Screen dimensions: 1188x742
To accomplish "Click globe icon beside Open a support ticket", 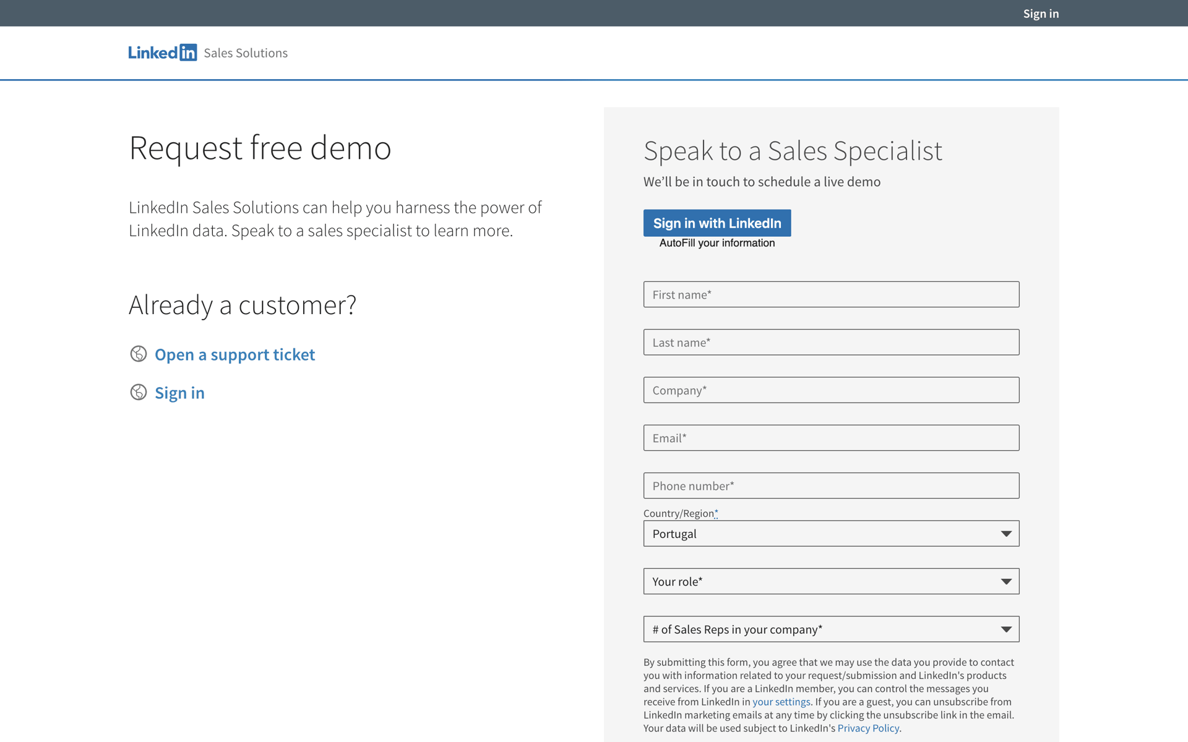I will 139,354.
